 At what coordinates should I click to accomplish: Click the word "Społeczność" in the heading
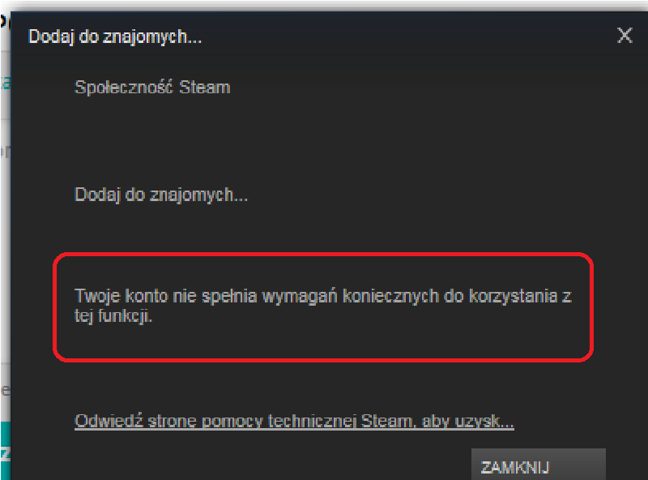[124, 88]
